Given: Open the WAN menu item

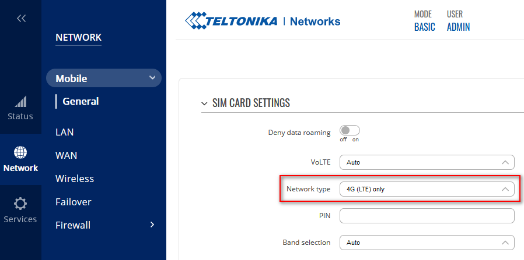Looking at the screenshot, I should [66, 155].
